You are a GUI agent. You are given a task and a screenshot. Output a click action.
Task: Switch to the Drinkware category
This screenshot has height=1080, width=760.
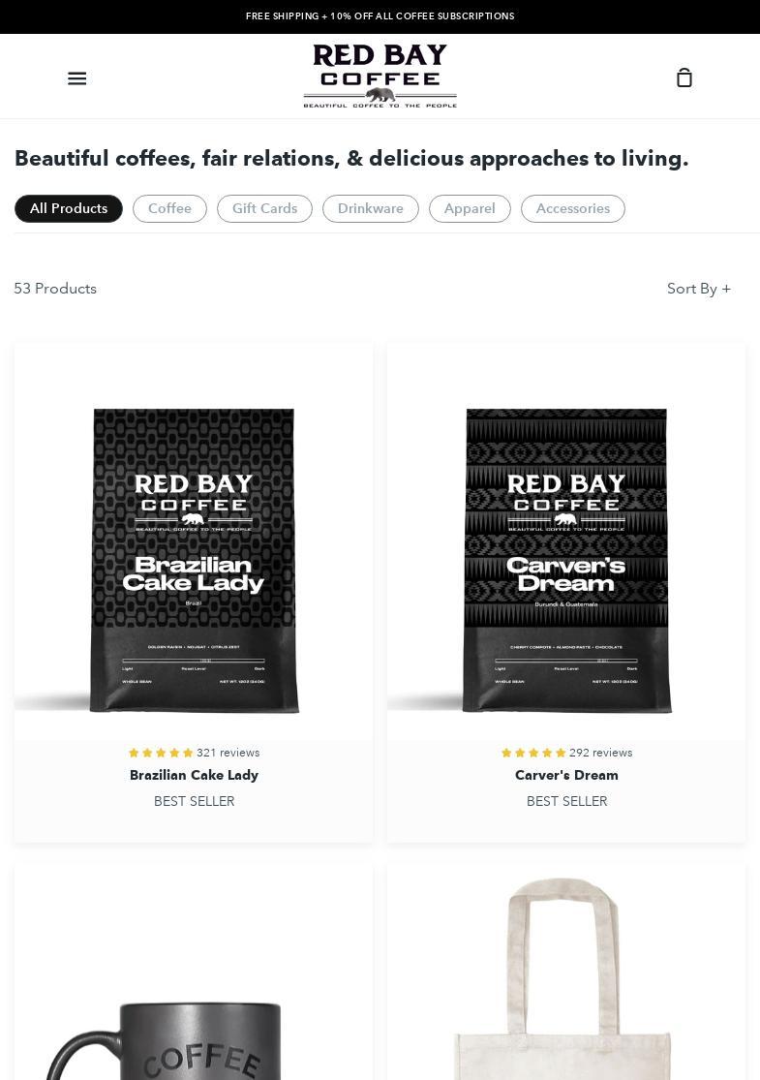[371, 208]
